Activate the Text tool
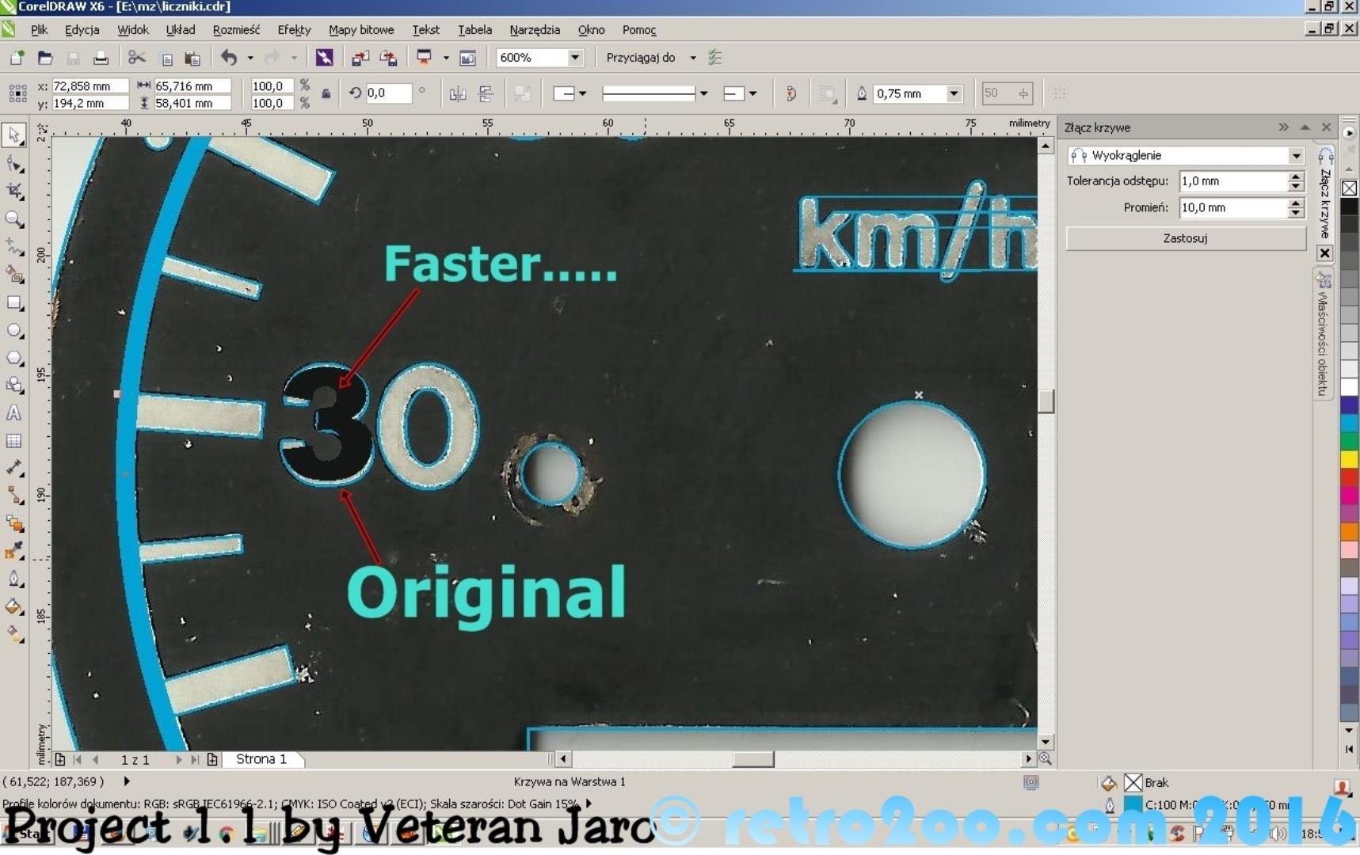Viewport: 1360px width, 855px height. coord(14,412)
